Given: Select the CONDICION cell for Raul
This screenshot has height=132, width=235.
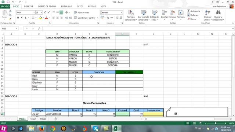Looking at the screenshot, I should pos(99,76).
